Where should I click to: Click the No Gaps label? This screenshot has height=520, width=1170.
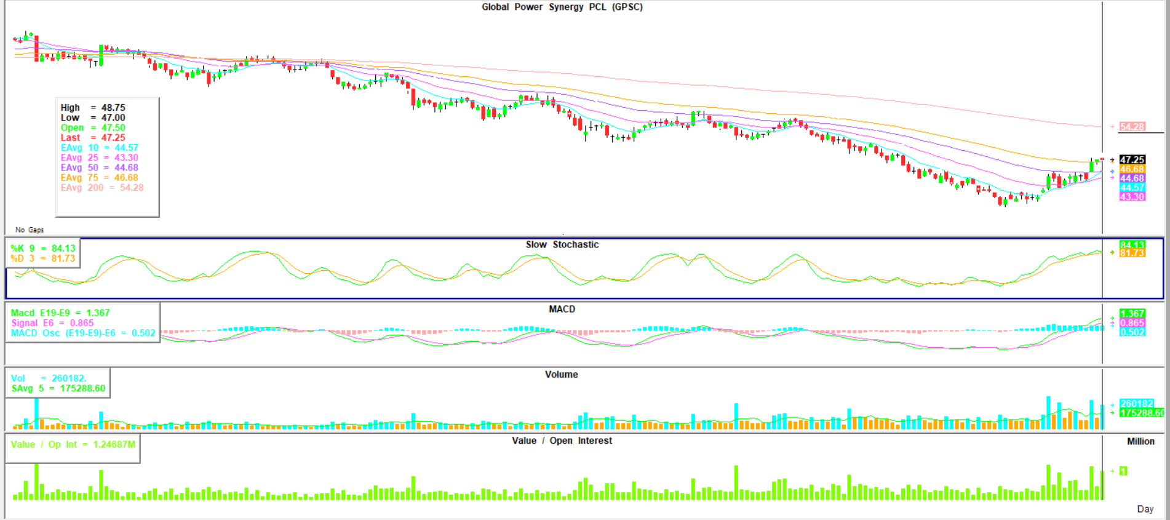[x=30, y=230]
